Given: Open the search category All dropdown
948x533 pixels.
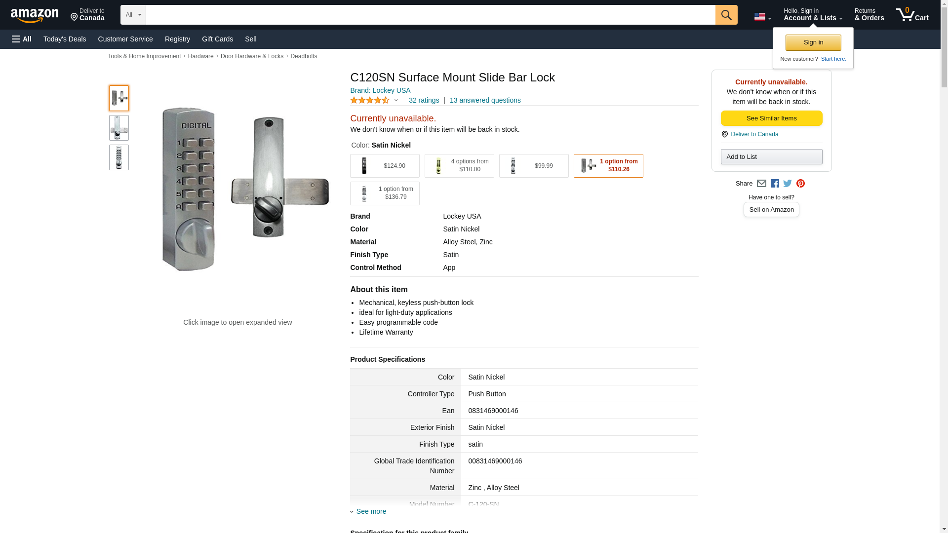Looking at the screenshot, I should click(x=133, y=15).
